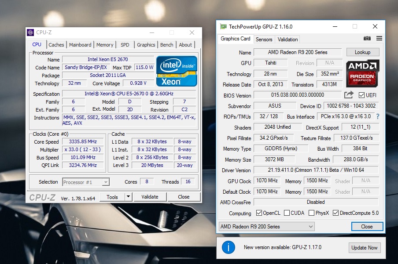Click the Release Date value Oct 8, 2013
This screenshot has width=398, height=264.
pyautogui.click(x=271, y=84)
